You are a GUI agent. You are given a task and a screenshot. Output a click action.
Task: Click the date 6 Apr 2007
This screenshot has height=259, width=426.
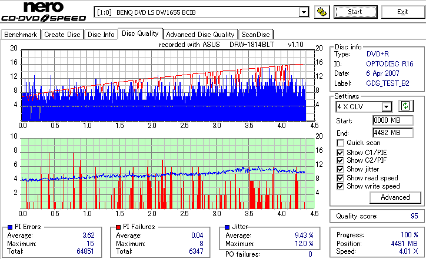coord(382,73)
